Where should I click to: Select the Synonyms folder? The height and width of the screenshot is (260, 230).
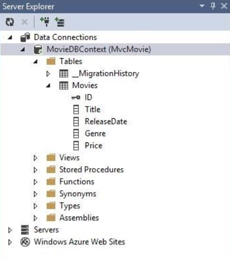[x=78, y=194]
